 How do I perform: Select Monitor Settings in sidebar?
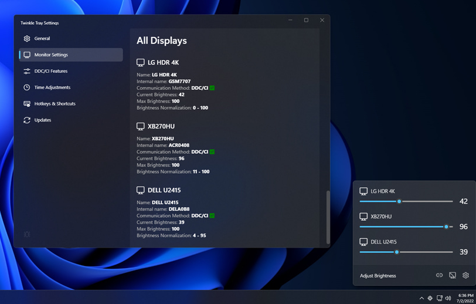coord(51,55)
